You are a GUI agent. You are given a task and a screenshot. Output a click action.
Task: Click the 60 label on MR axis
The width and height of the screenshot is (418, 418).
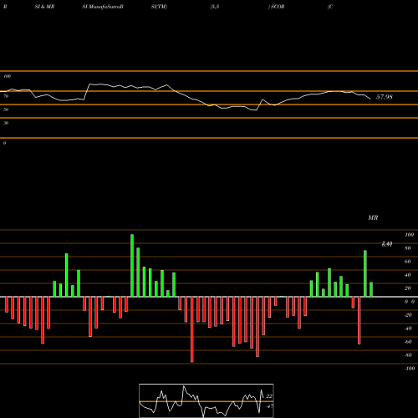tap(408, 262)
